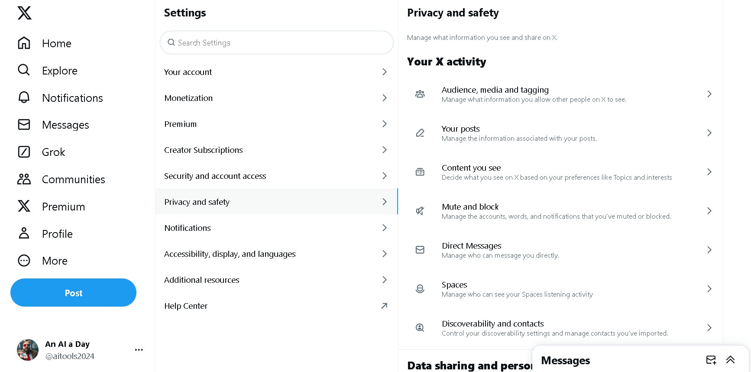Click the new message compose icon
Viewport: 751px width, 372px height.
coord(711,360)
